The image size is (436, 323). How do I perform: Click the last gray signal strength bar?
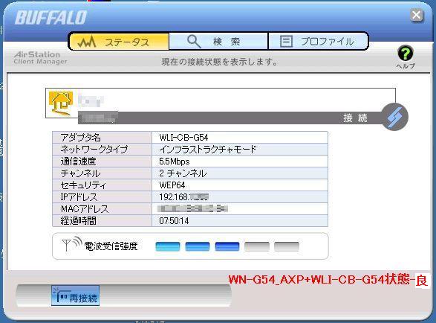[x=287, y=246]
